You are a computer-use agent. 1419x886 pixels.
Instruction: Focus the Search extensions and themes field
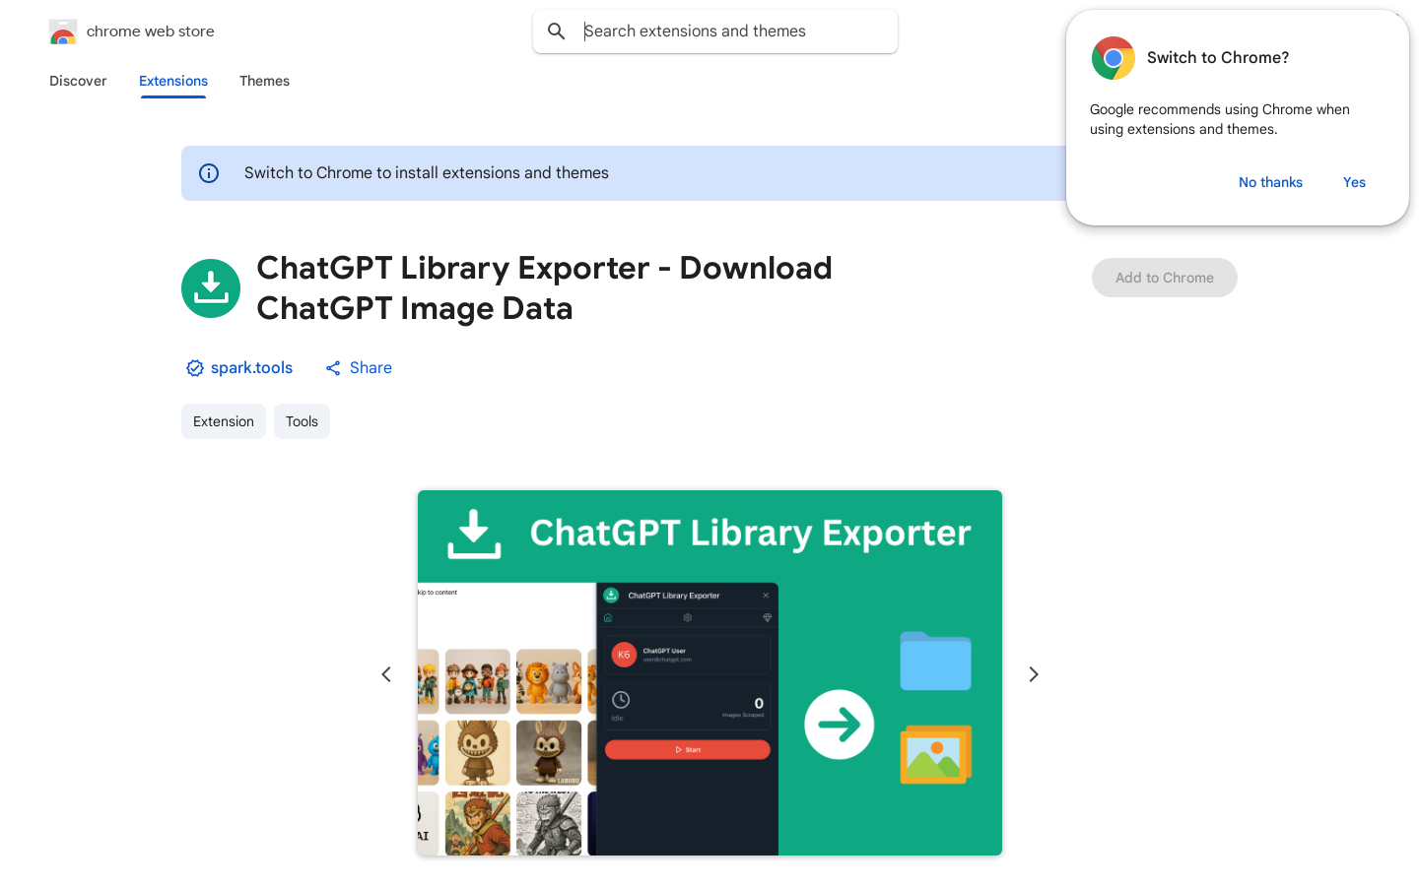715,32
